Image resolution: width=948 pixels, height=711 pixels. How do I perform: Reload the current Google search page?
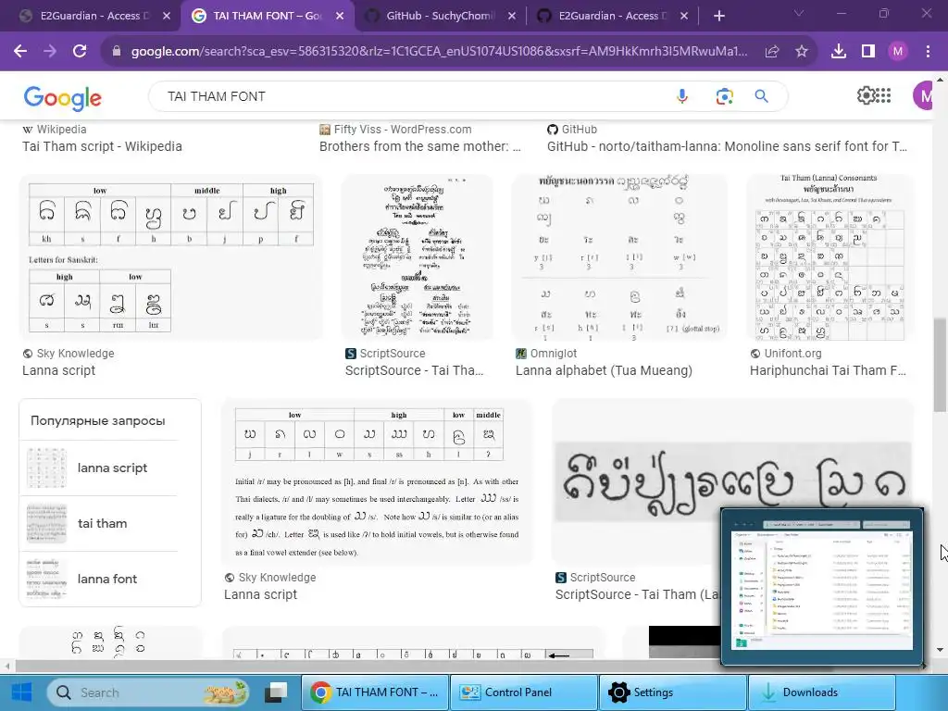point(80,52)
